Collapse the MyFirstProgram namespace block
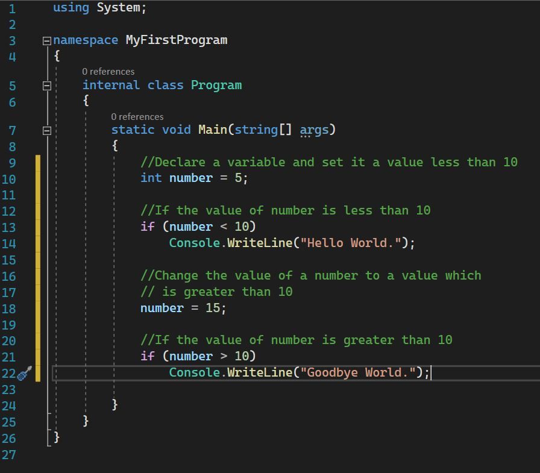Viewport: 540px width, 473px height. [x=47, y=41]
